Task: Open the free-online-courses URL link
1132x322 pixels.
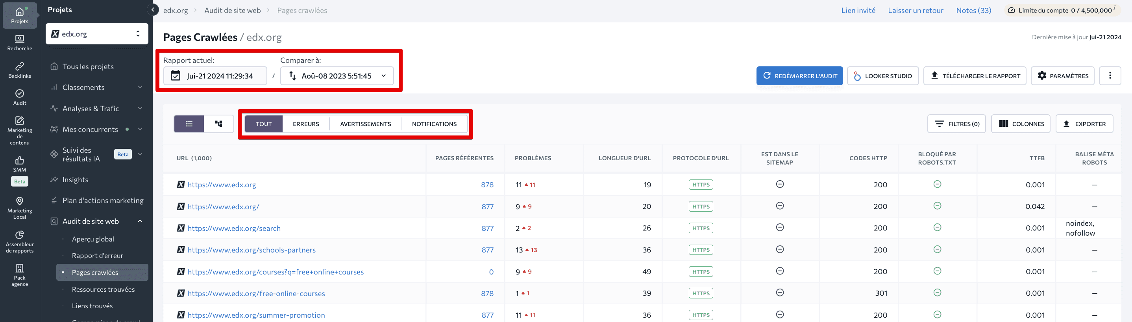Action: point(256,293)
